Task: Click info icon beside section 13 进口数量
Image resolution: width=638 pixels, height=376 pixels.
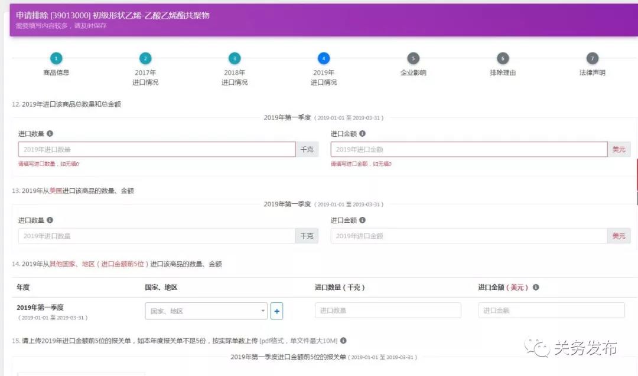Action: pos(50,220)
